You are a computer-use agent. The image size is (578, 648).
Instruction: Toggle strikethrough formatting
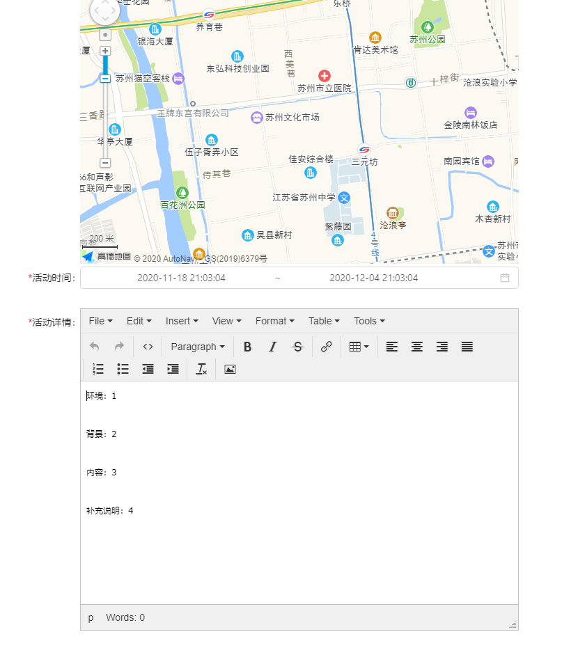click(297, 347)
